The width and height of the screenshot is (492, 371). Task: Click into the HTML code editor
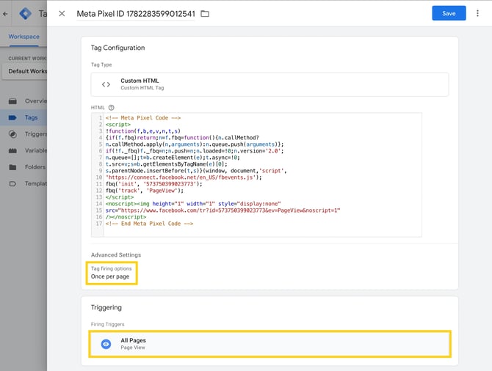256,175
